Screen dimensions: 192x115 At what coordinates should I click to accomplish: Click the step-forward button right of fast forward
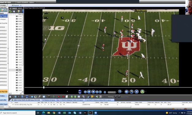[x=100, y=92]
